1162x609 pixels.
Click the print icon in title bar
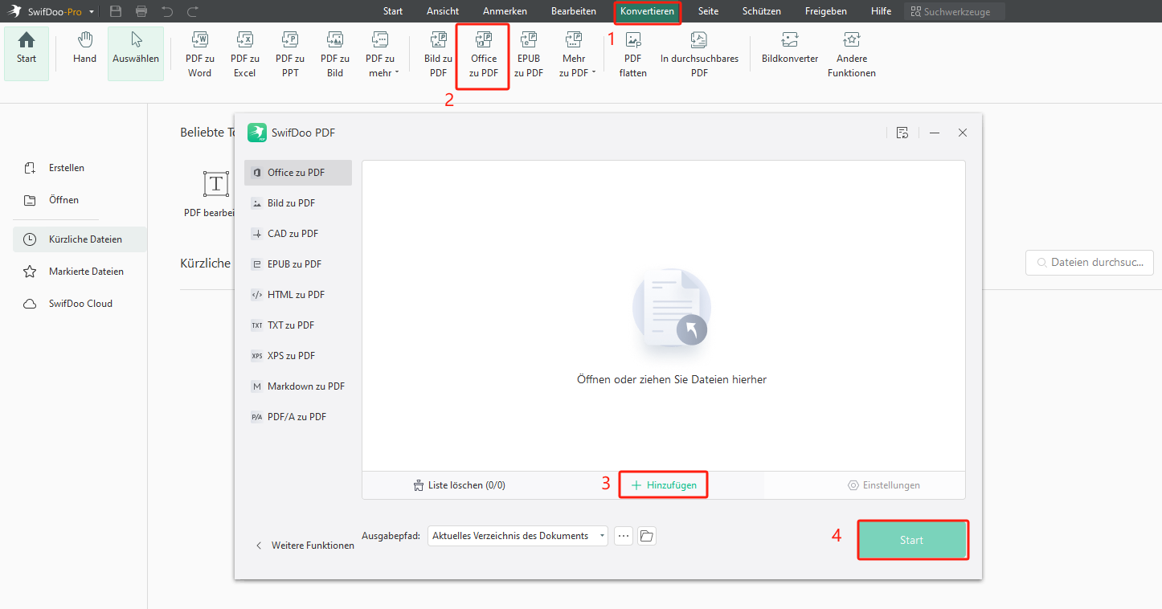point(141,11)
